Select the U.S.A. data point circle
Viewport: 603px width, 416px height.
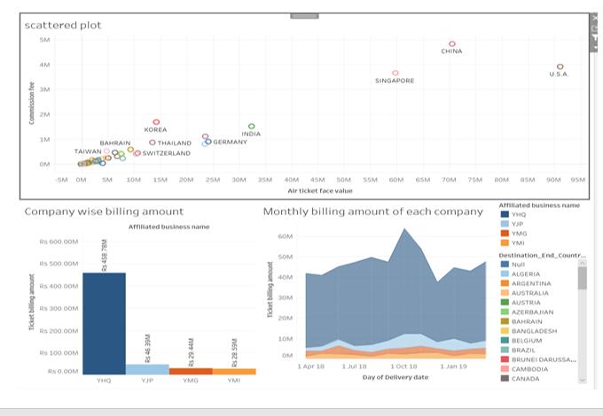coord(560,66)
